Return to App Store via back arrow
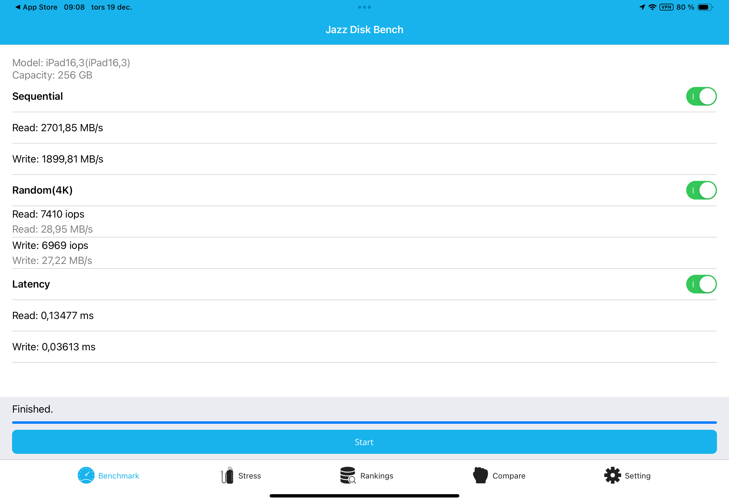The height and width of the screenshot is (502, 729). coord(36,7)
